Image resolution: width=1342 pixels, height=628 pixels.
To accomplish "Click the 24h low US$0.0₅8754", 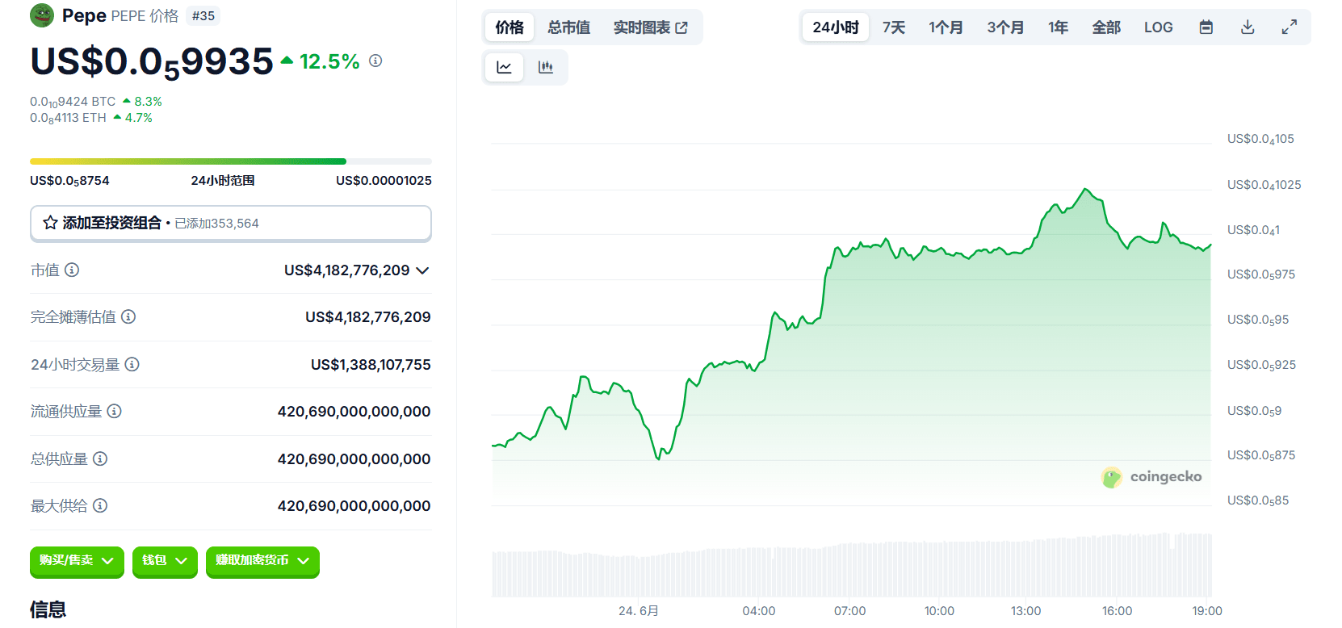I will pos(69,181).
